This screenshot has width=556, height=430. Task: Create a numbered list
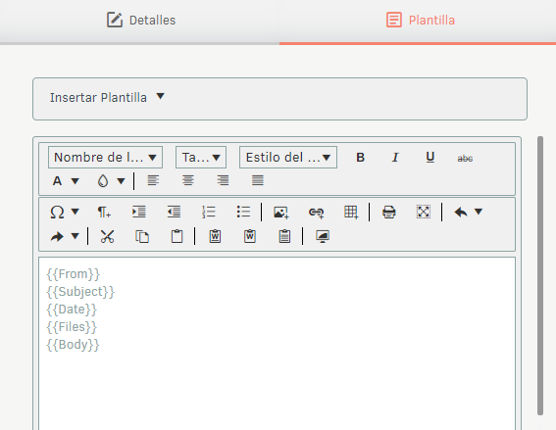click(x=209, y=213)
